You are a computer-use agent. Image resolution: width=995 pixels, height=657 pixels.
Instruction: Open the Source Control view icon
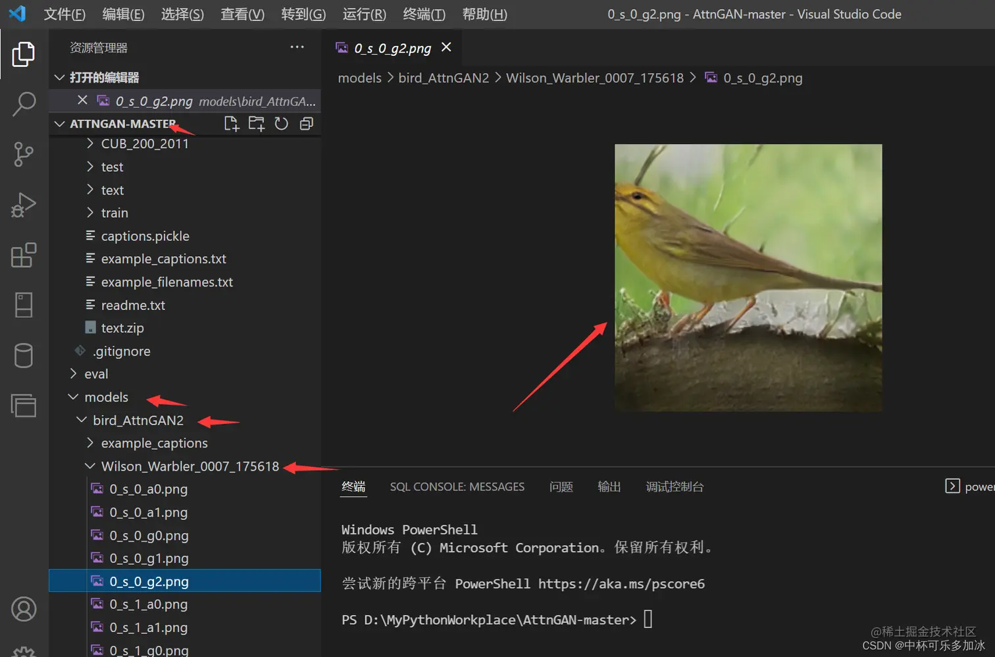[24, 154]
